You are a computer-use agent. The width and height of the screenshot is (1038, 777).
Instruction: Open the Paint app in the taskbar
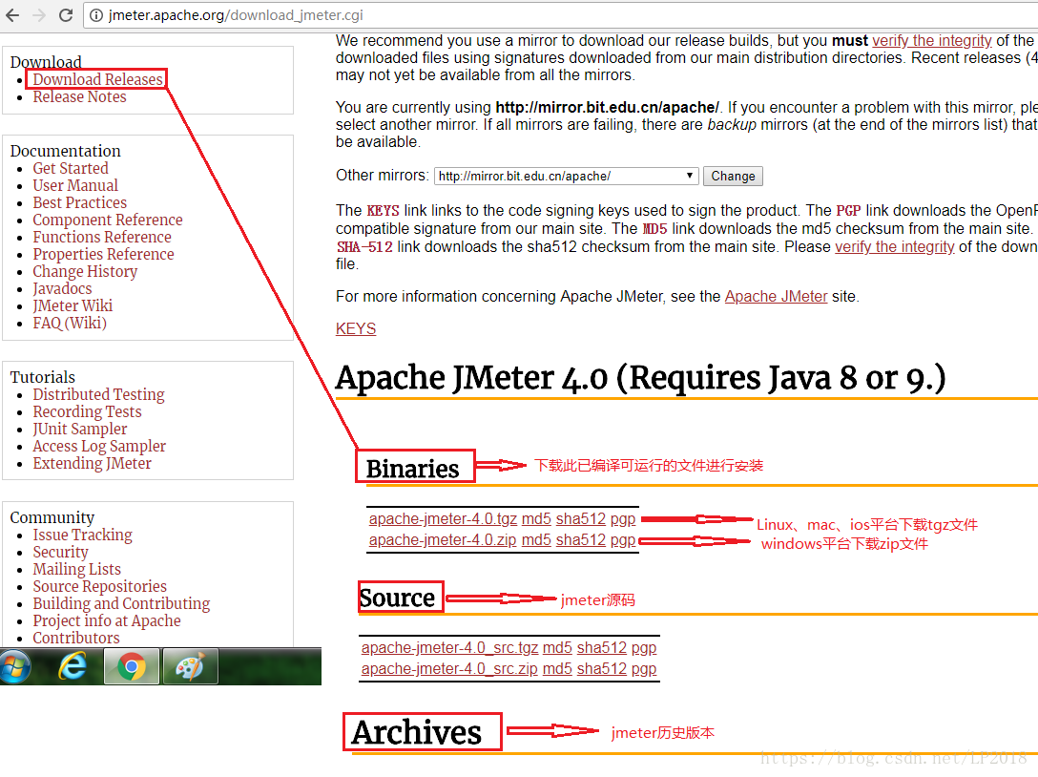coord(190,666)
